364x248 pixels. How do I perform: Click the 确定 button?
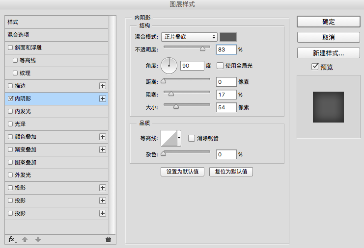329,22
